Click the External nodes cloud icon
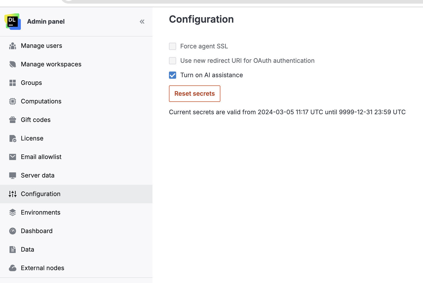Screen dimensions: 423x283 (x=12, y=268)
